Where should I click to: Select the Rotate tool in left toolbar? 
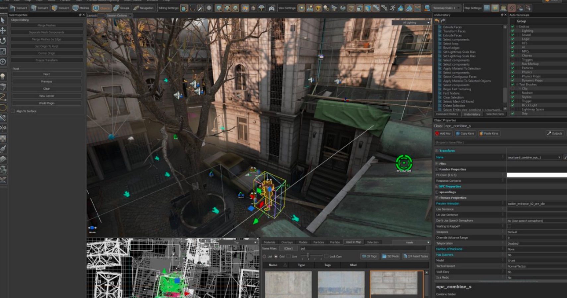pyautogui.click(x=3, y=41)
